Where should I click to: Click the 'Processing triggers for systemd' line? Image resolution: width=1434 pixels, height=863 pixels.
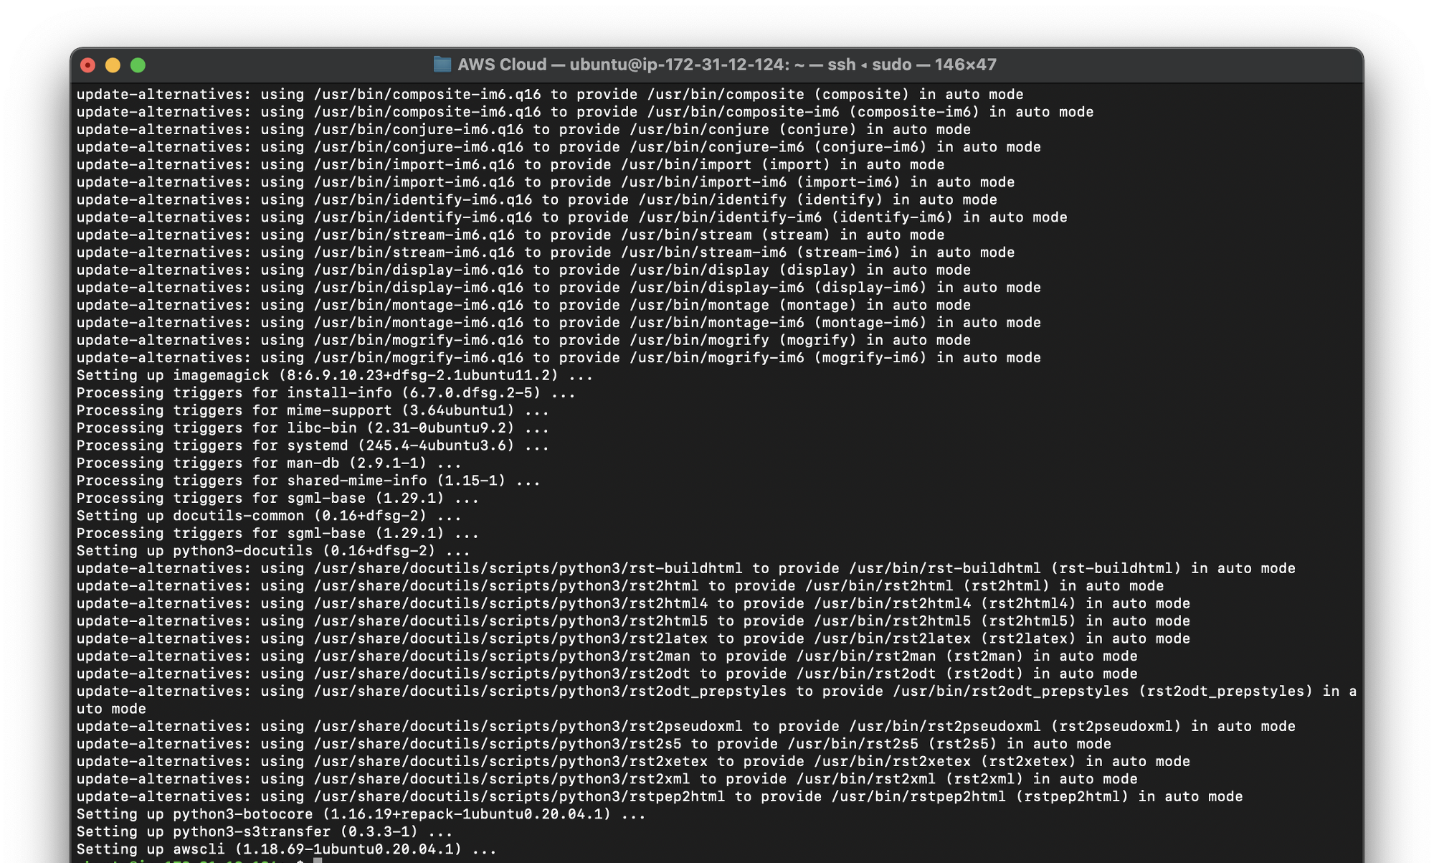tap(313, 445)
